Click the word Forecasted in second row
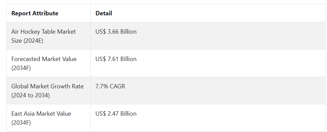The image size is (327, 132). coord(26,59)
